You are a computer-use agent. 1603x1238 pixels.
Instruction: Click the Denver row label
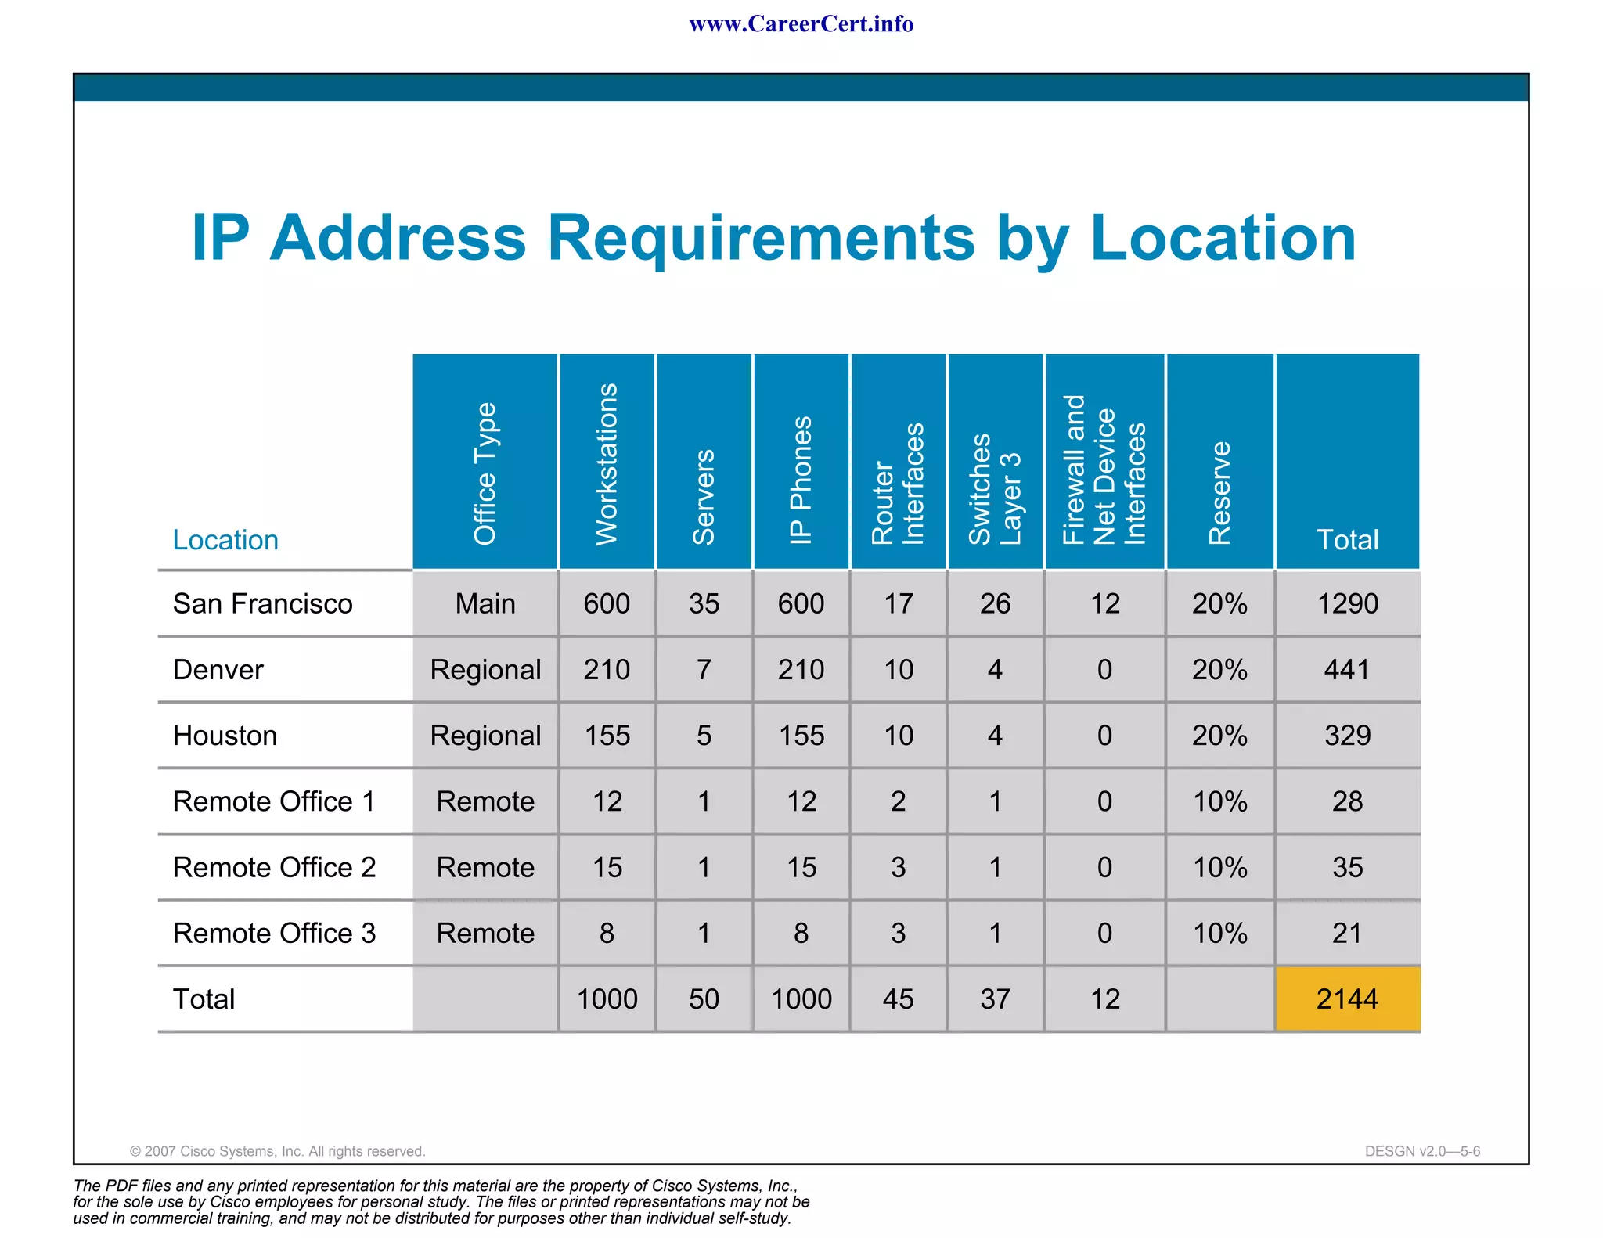click(218, 670)
